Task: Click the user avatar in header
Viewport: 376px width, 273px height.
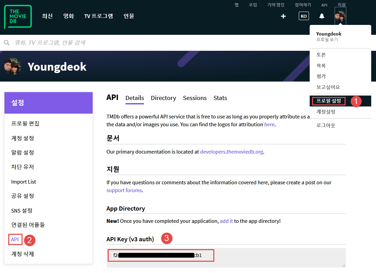Action: point(340,16)
